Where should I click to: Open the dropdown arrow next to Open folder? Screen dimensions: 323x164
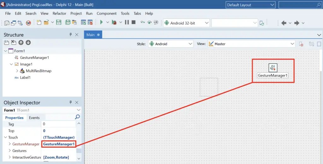(52, 22)
